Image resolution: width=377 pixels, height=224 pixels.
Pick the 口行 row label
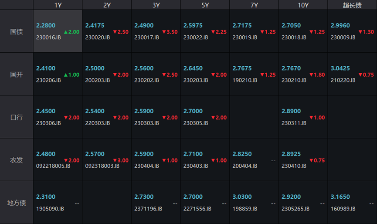coord(17,118)
